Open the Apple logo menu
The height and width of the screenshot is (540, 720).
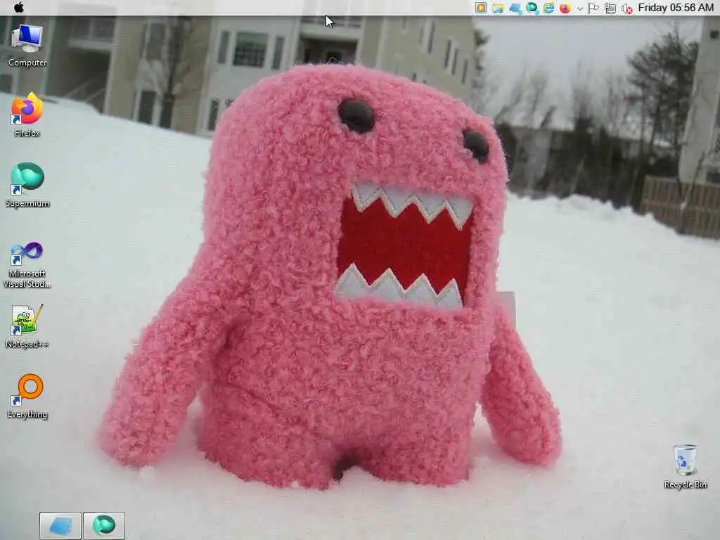click(x=18, y=7)
